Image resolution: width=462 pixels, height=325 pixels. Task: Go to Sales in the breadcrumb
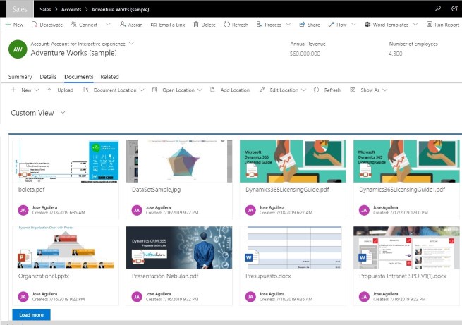point(45,9)
